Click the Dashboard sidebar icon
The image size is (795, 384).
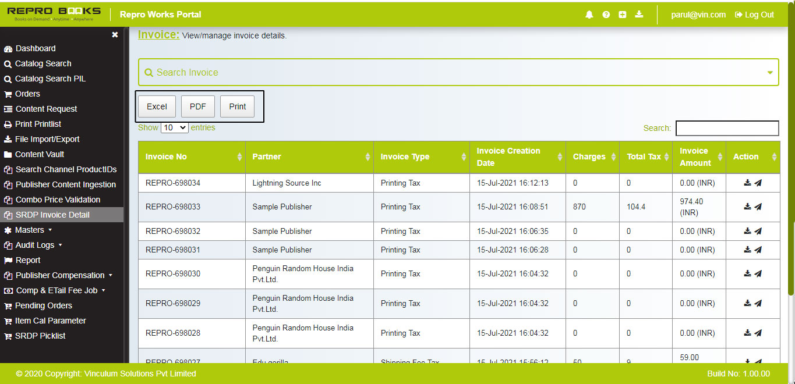tap(9, 48)
